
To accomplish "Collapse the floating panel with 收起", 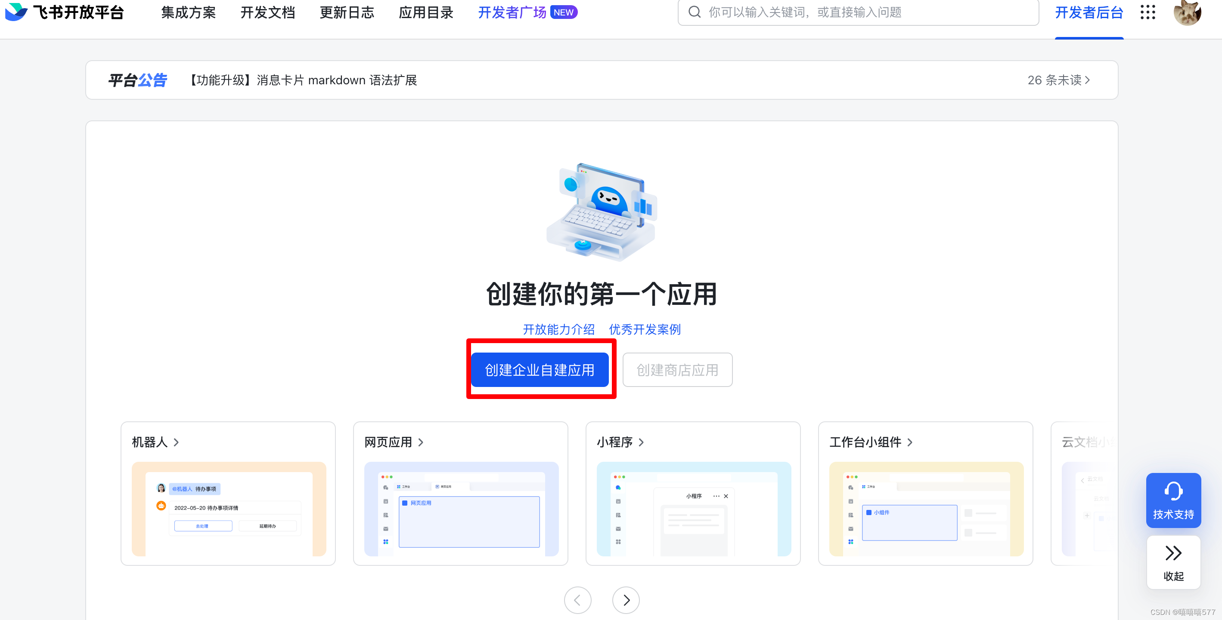I will click(x=1173, y=562).
